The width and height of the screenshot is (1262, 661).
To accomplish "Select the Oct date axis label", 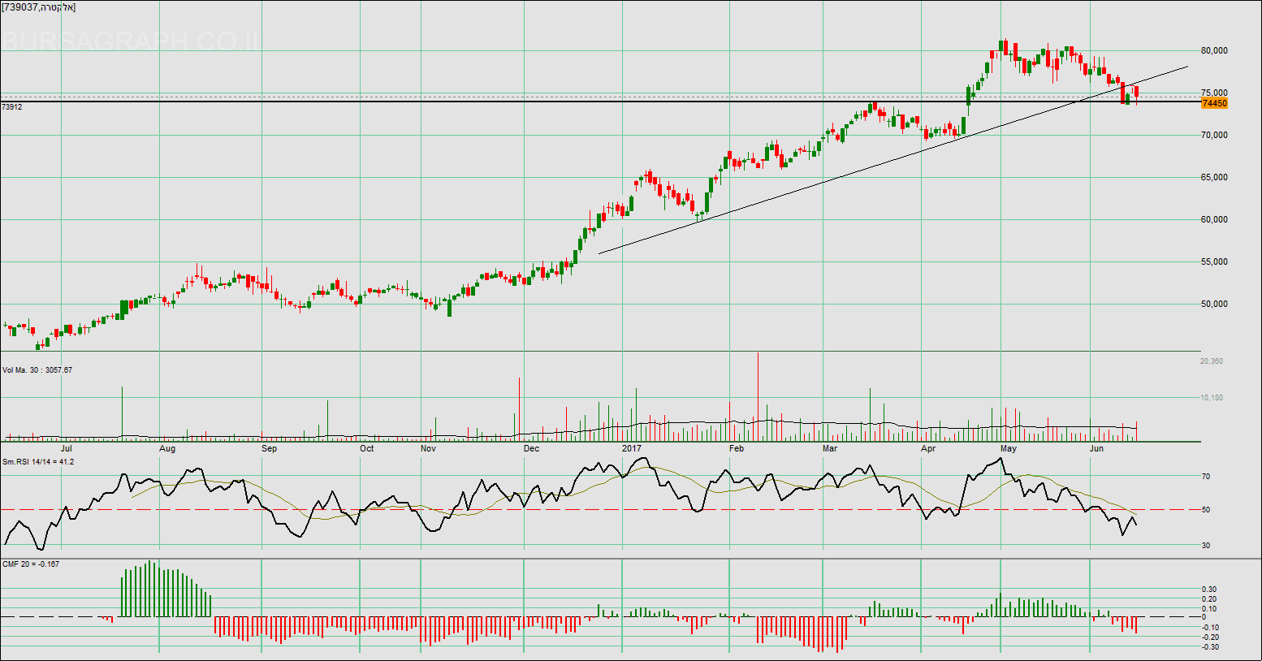I will (x=367, y=448).
